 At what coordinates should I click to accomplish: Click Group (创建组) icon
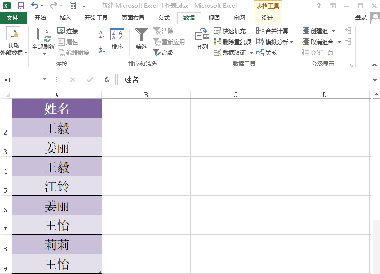(305, 31)
